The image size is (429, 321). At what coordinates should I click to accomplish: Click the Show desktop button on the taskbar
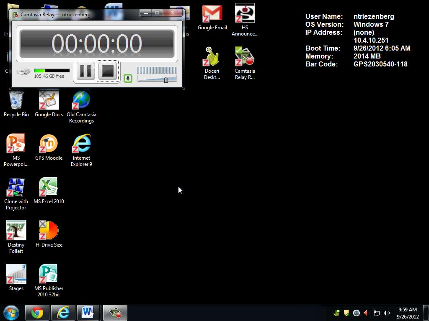click(x=426, y=313)
